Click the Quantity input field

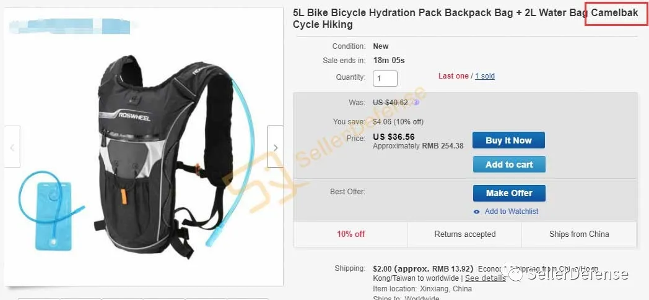pos(385,79)
